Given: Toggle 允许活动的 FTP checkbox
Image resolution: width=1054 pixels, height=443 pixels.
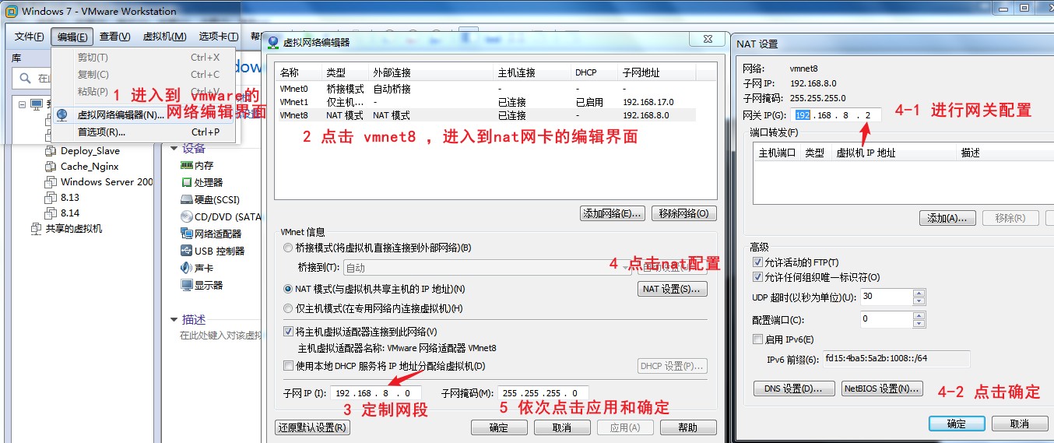Looking at the screenshot, I should pos(758,262).
